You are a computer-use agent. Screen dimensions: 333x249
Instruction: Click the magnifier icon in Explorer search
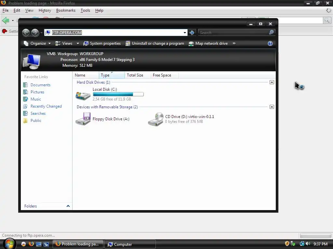click(271, 32)
